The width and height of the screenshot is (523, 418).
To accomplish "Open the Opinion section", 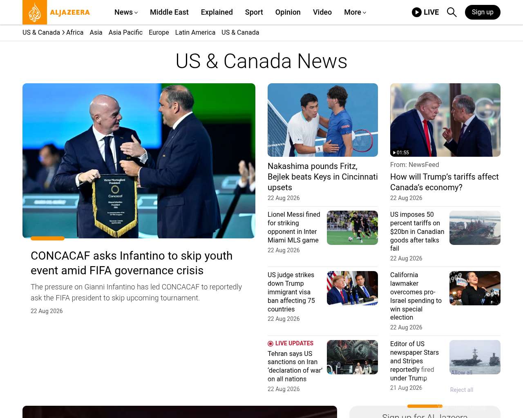I will [x=288, y=12].
